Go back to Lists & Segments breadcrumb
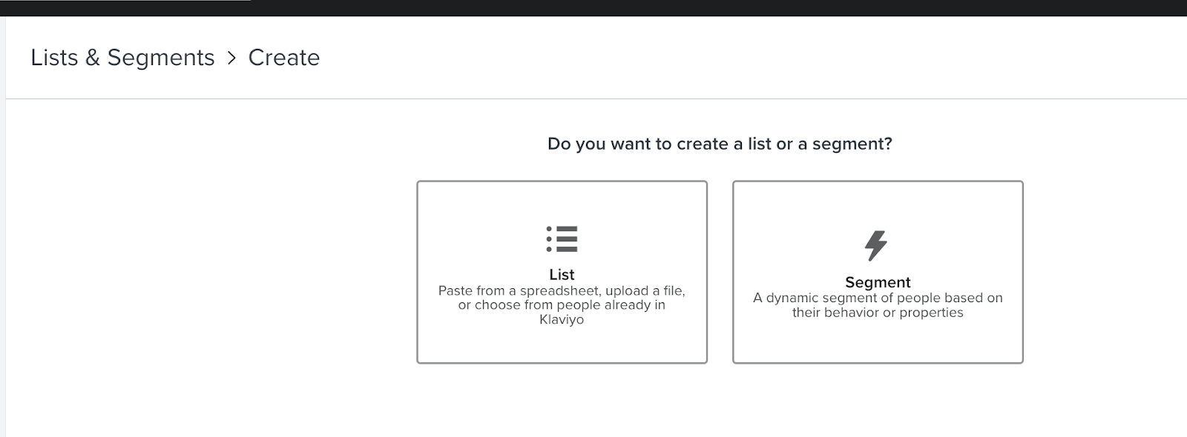Screen dimensions: 1187x437 (x=122, y=58)
